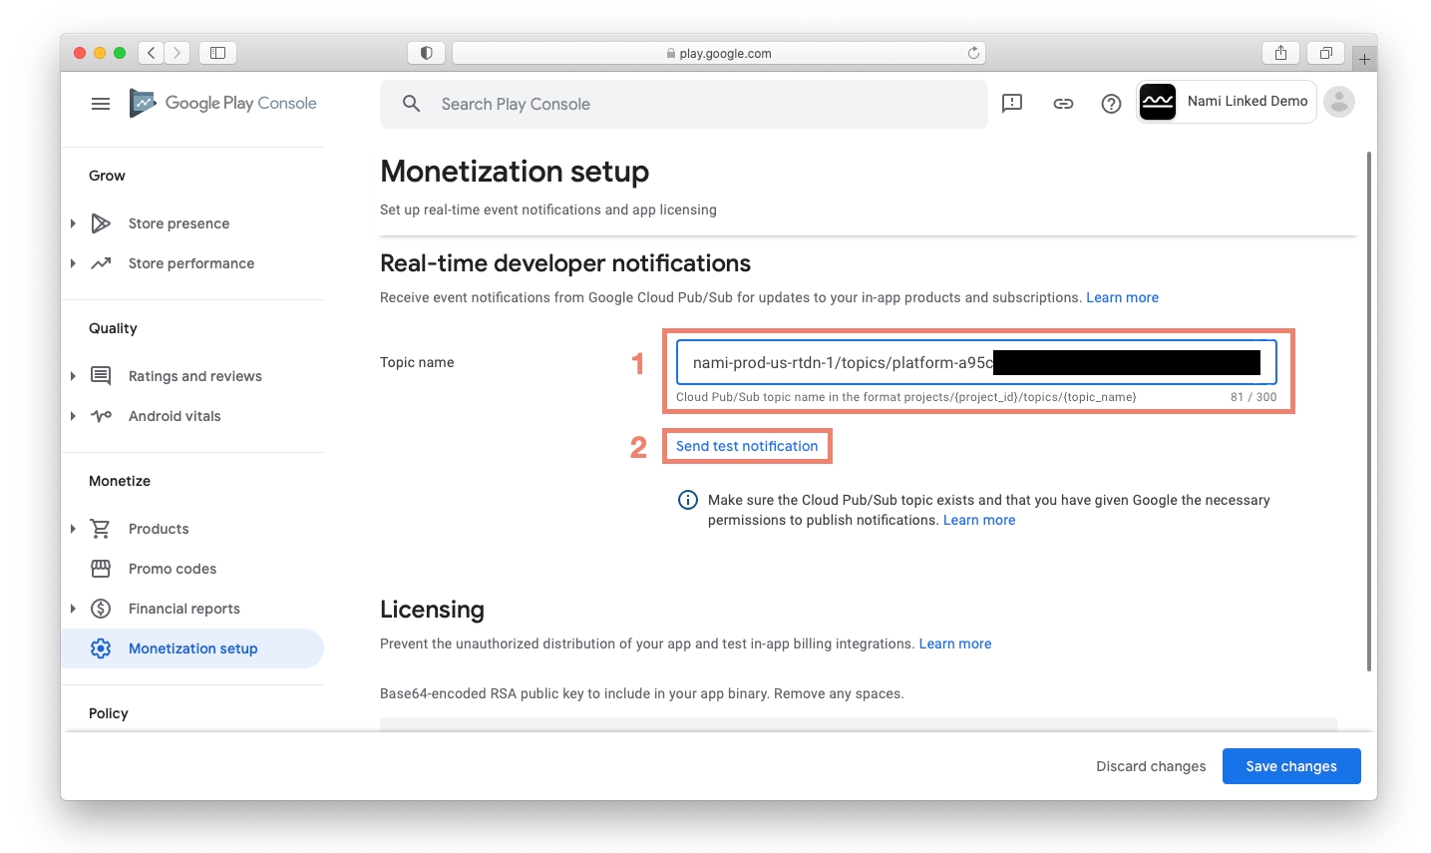Open Learn more for real-time notifications

pyautogui.click(x=1122, y=297)
